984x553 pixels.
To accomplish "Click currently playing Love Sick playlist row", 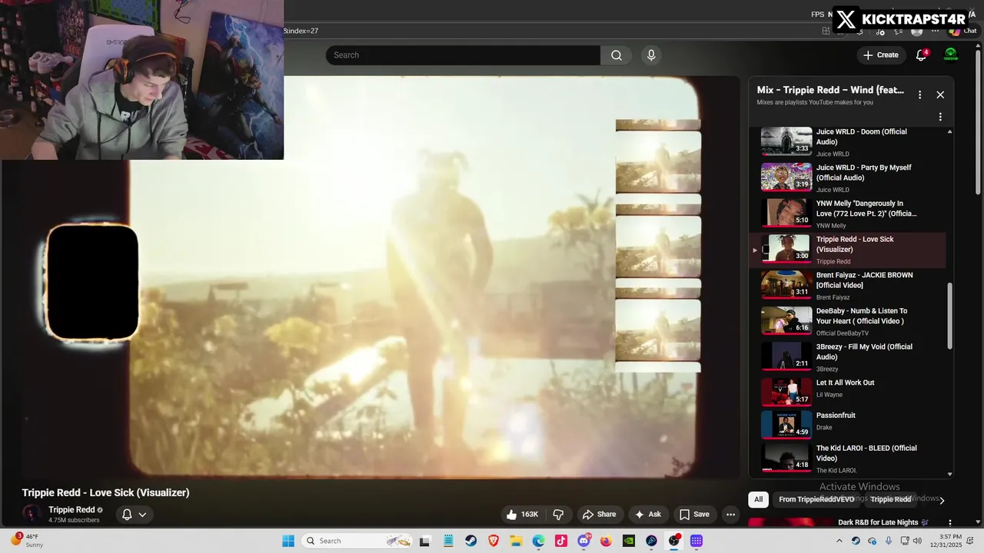I will point(849,250).
